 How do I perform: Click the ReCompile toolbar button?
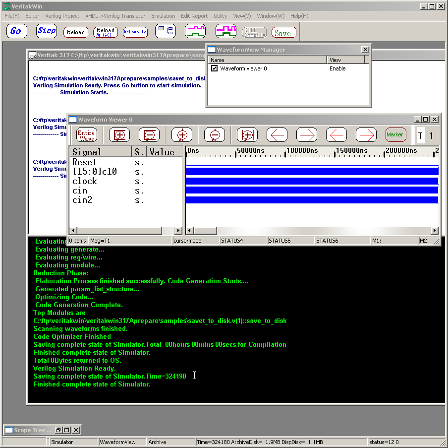coord(135,32)
